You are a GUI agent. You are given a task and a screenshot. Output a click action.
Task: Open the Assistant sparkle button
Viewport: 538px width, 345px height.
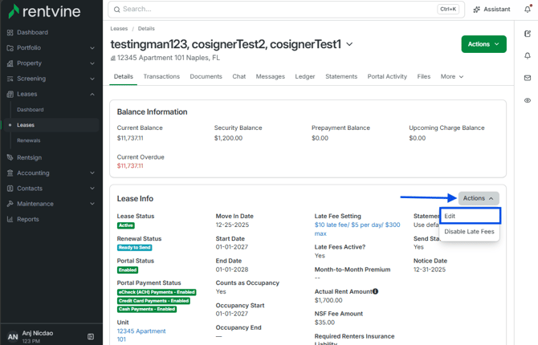pos(491,10)
